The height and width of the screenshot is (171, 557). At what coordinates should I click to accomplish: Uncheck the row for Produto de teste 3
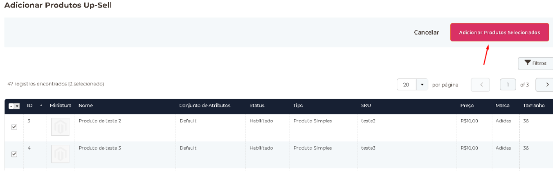tap(14, 154)
